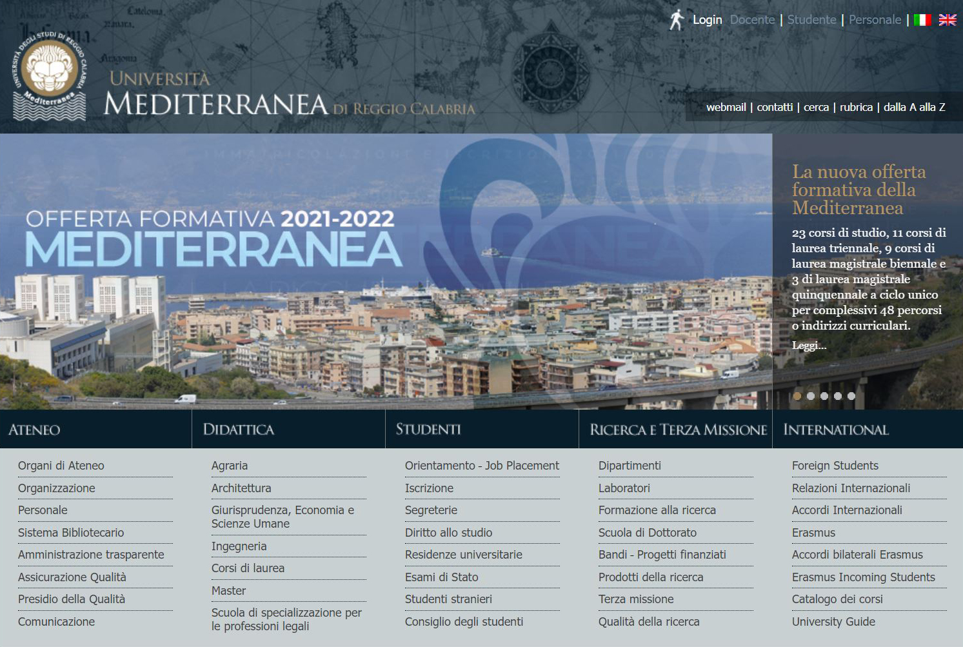The width and height of the screenshot is (963, 647).
Task: Switch language using the UK flag icon
Action: 947,20
